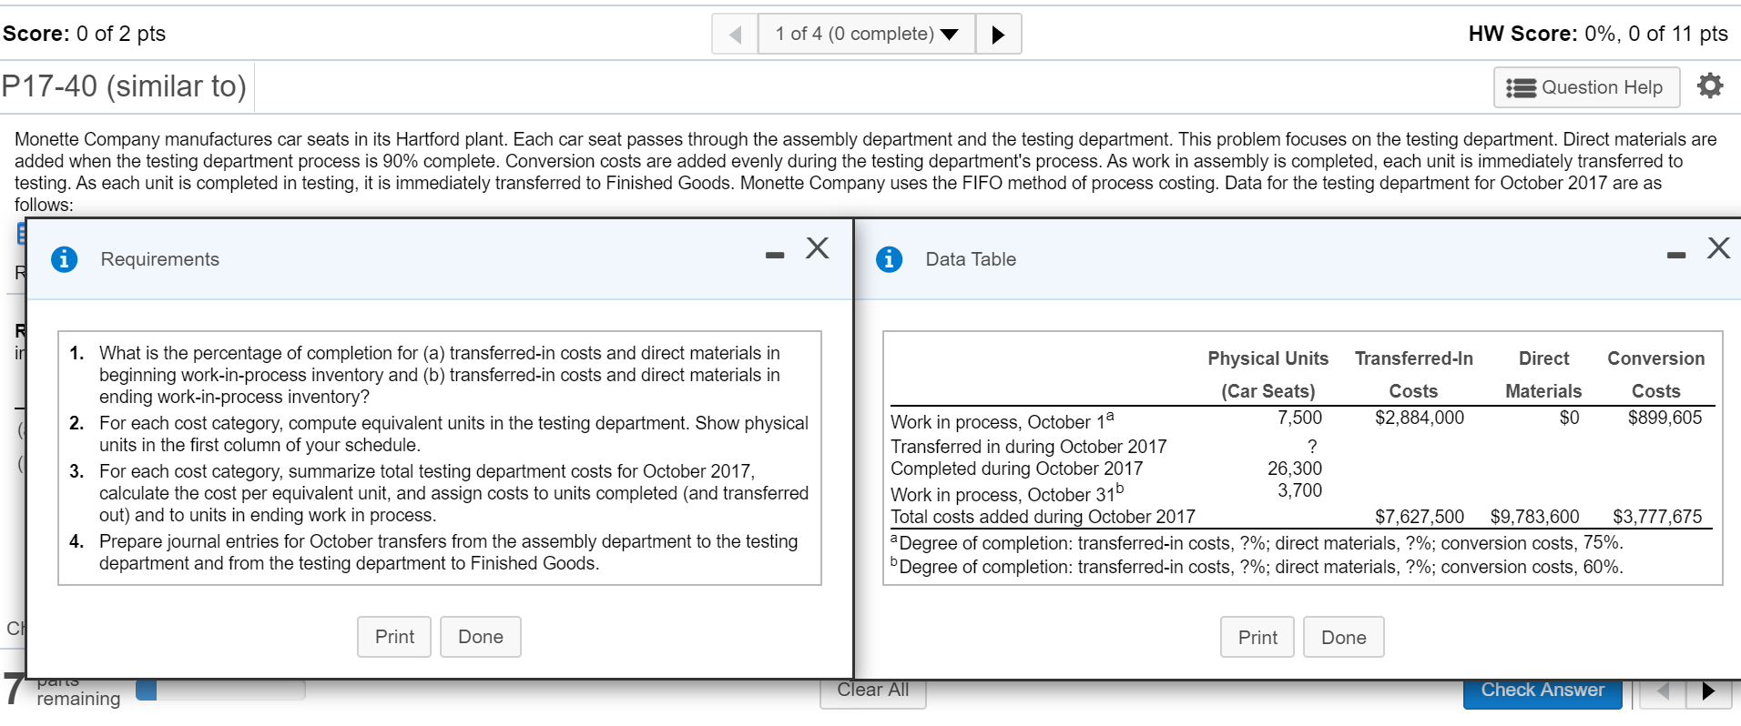This screenshot has height=726, width=1741.
Task: Click the $9,783,600 direct materials cell
Action: [1534, 517]
